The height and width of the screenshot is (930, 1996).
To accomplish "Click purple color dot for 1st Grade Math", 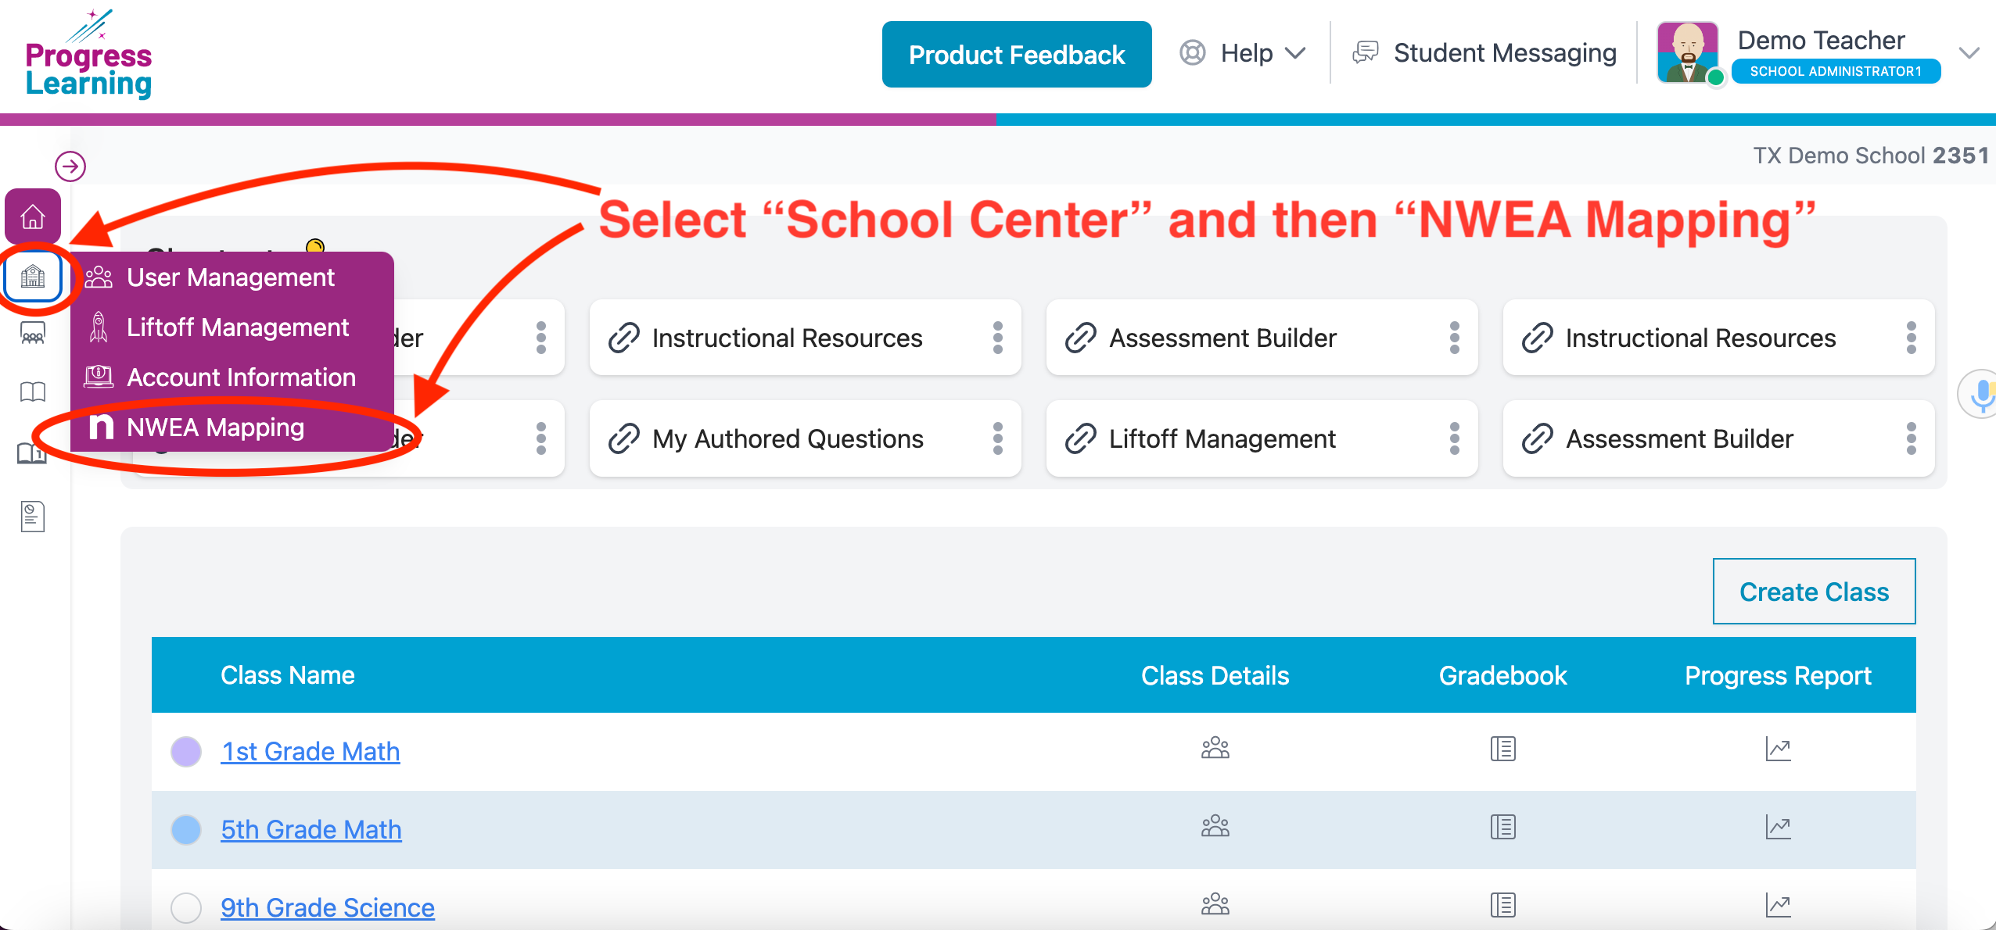I will tap(186, 751).
